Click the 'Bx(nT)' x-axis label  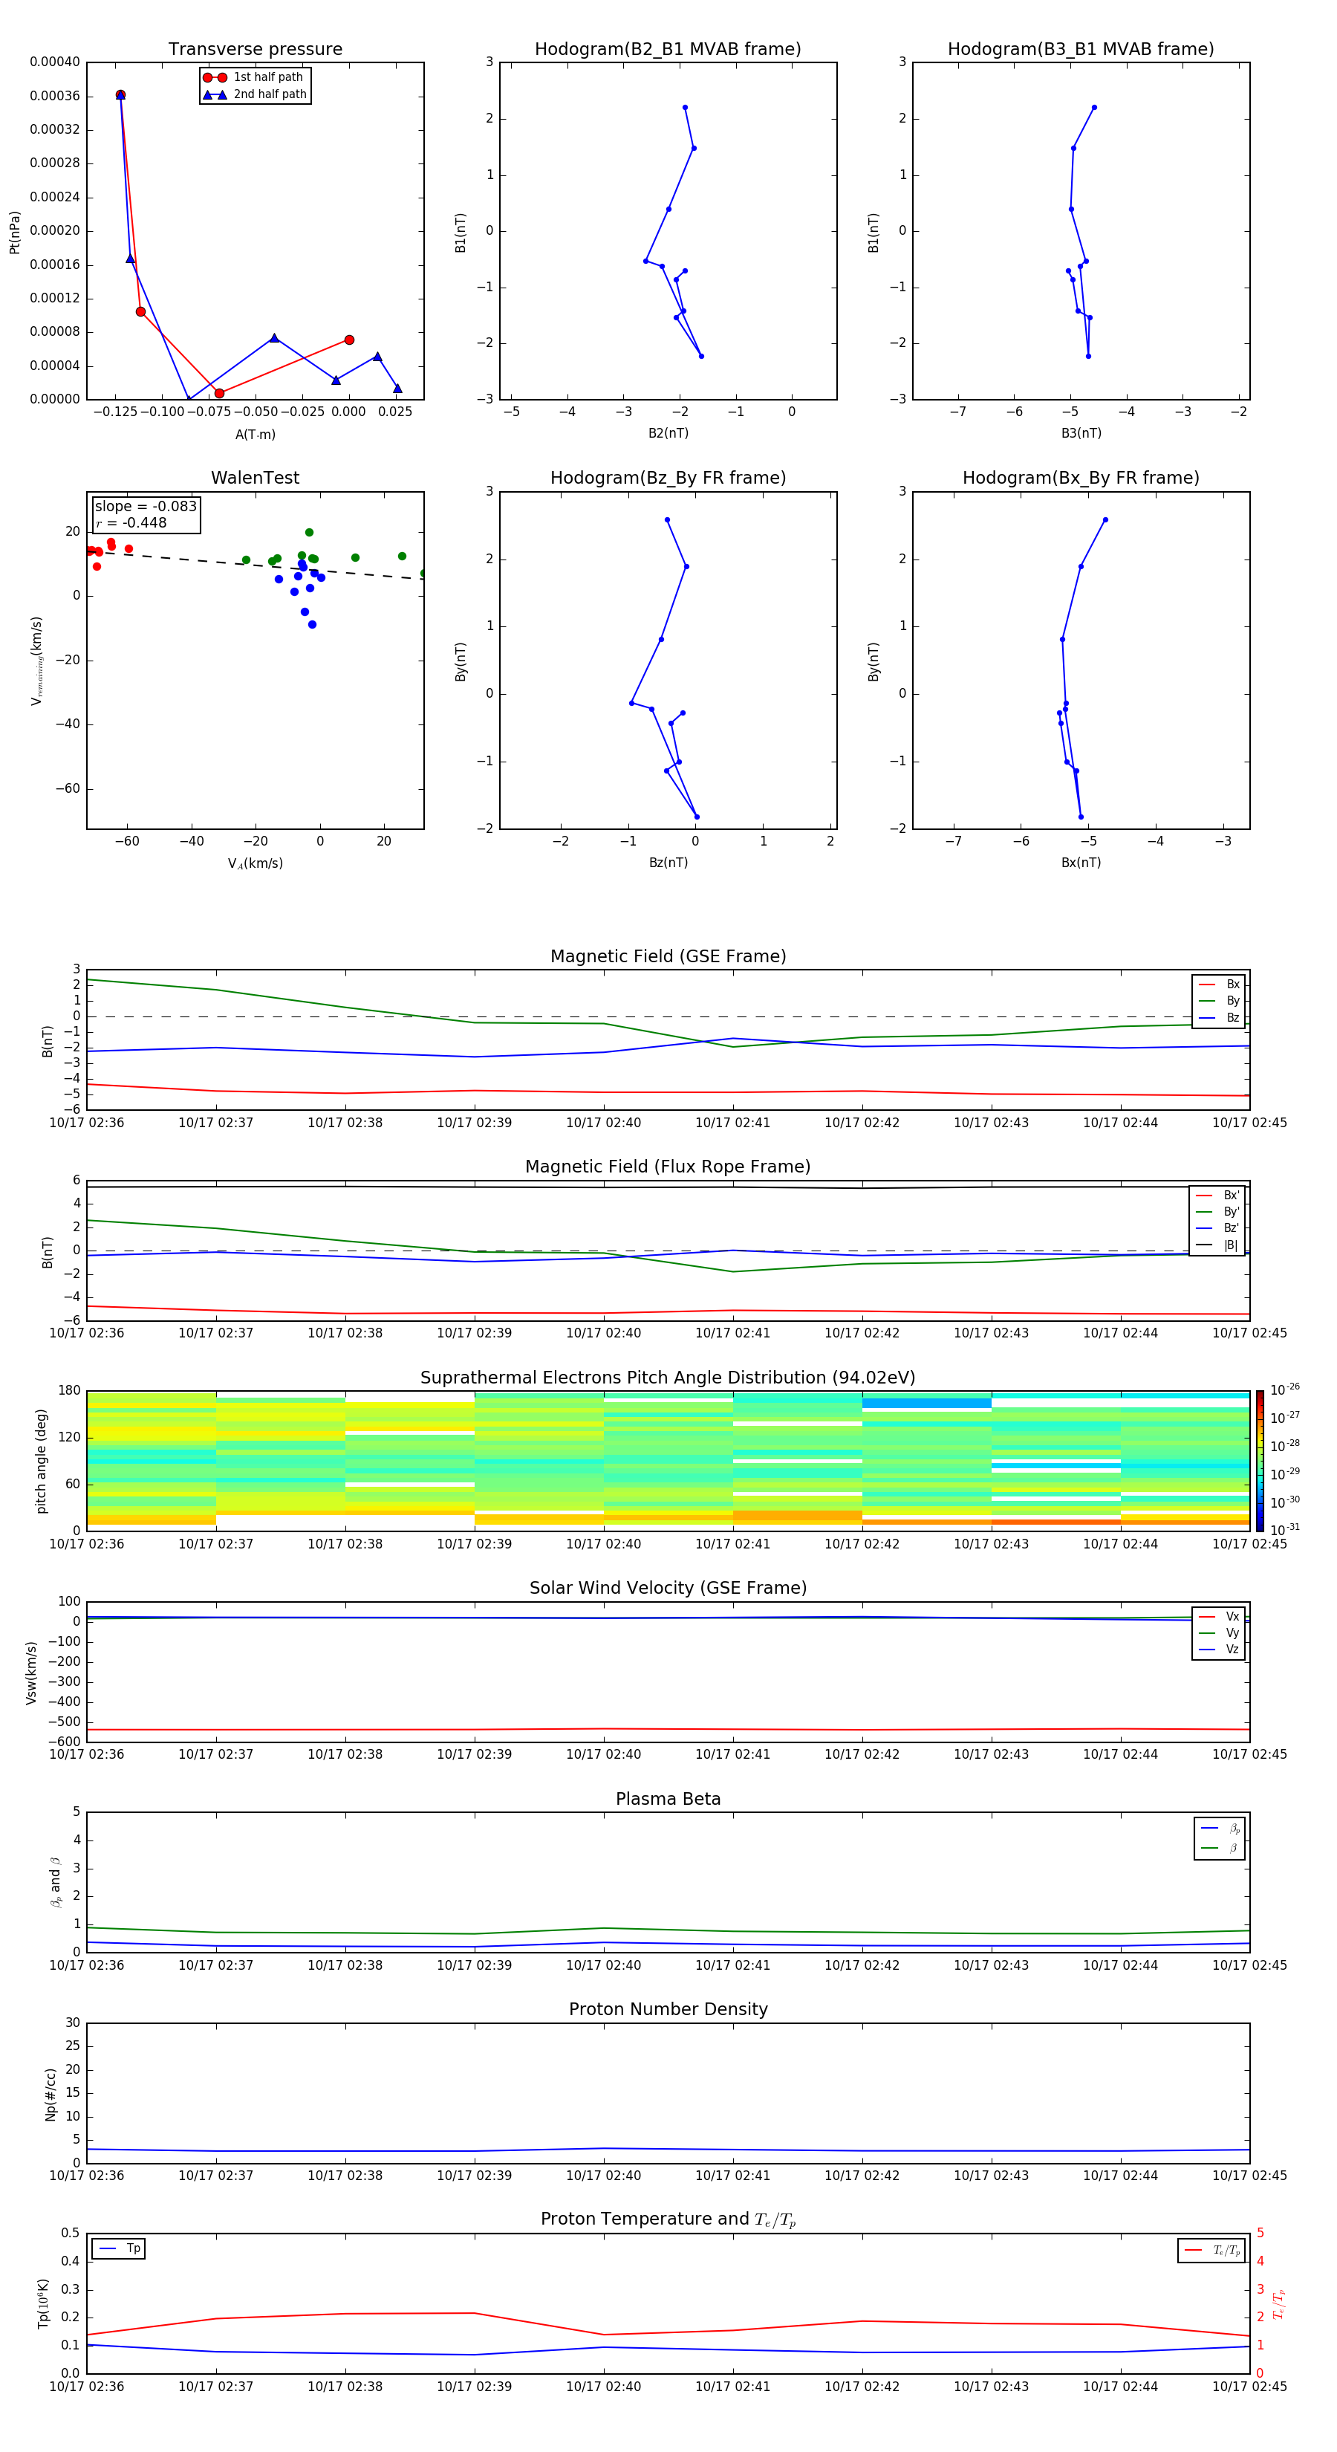coord(1081,863)
